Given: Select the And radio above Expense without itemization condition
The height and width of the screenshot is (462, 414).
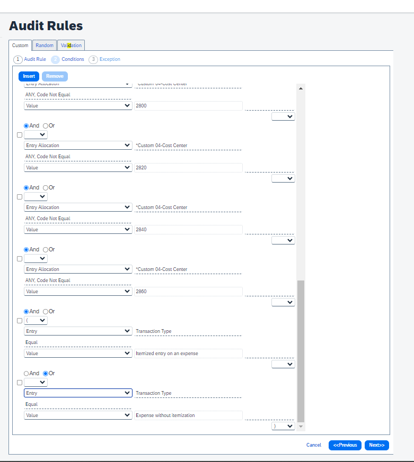Looking at the screenshot, I should [x=27, y=373].
